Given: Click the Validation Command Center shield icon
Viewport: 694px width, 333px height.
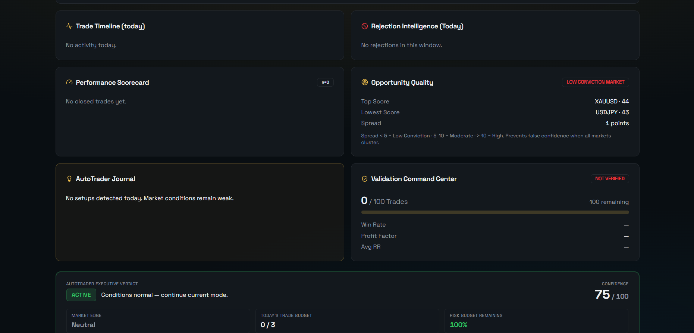Looking at the screenshot, I should [365, 179].
